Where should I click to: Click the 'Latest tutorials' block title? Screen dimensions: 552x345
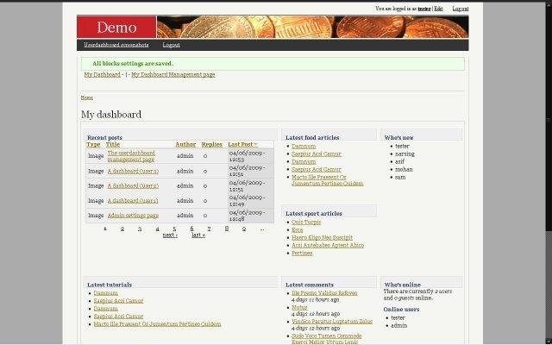click(110, 285)
